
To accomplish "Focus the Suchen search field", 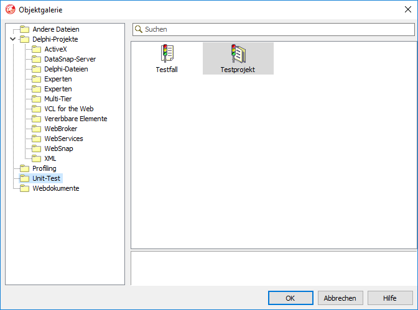I will pyautogui.click(x=277, y=29).
